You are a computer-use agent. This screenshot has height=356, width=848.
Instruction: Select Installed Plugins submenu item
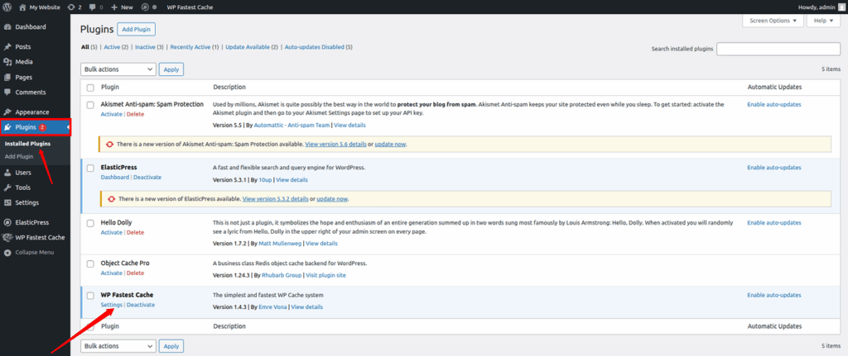coord(27,144)
